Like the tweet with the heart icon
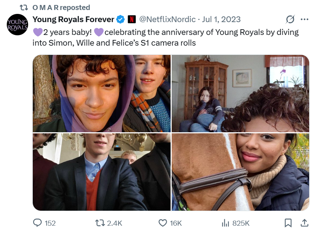This screenshot has width=317, height=231. [x=162, y=223]
